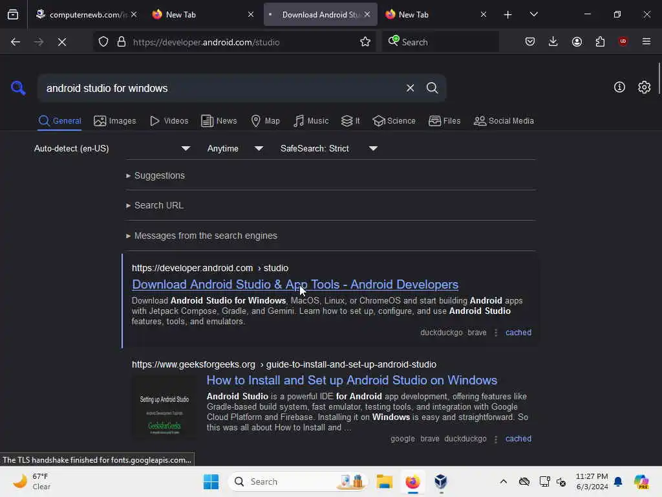Screen dimensions: 662x497
Task: Open more options dots for Android Developers result
Action: (x=496, y=333)
